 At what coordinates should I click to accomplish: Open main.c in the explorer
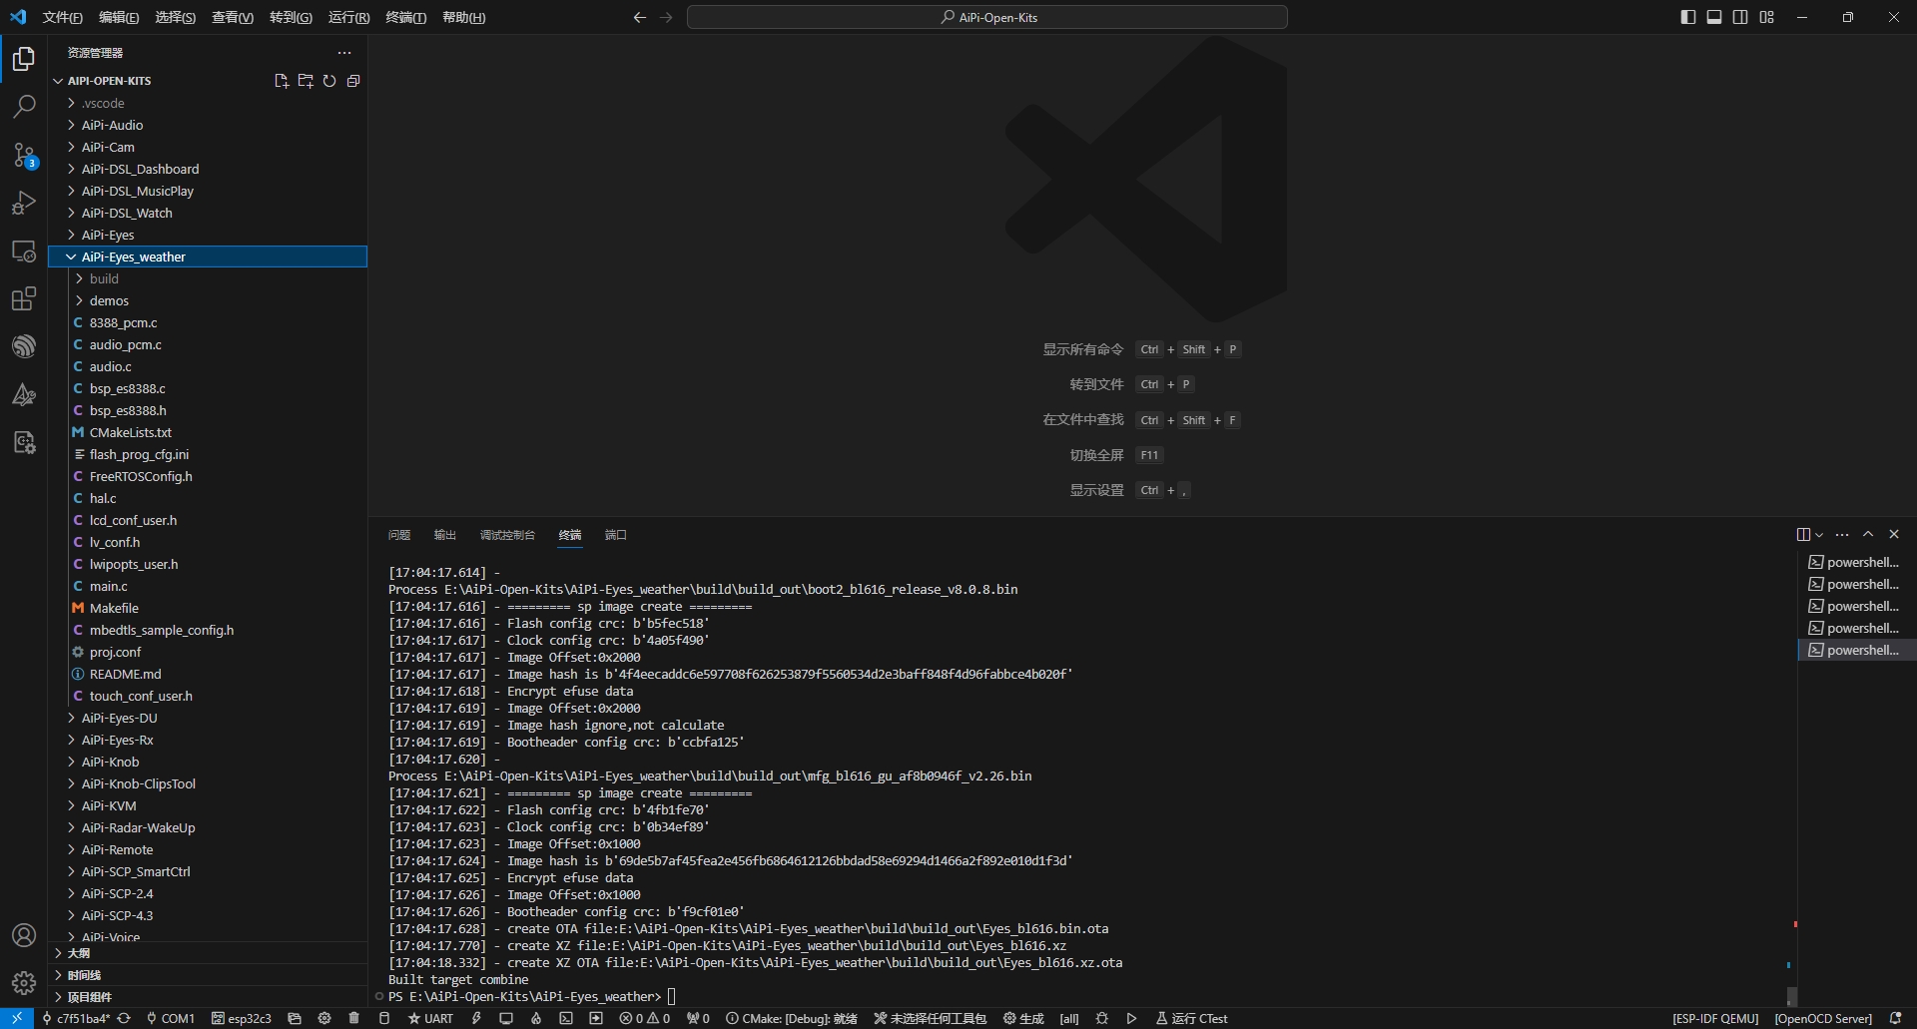(x=208, y=586)
